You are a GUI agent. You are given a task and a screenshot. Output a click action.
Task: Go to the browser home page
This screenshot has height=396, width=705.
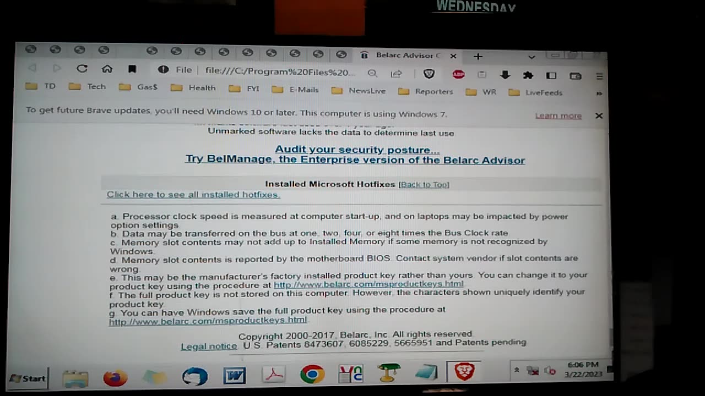click(107, 69)
